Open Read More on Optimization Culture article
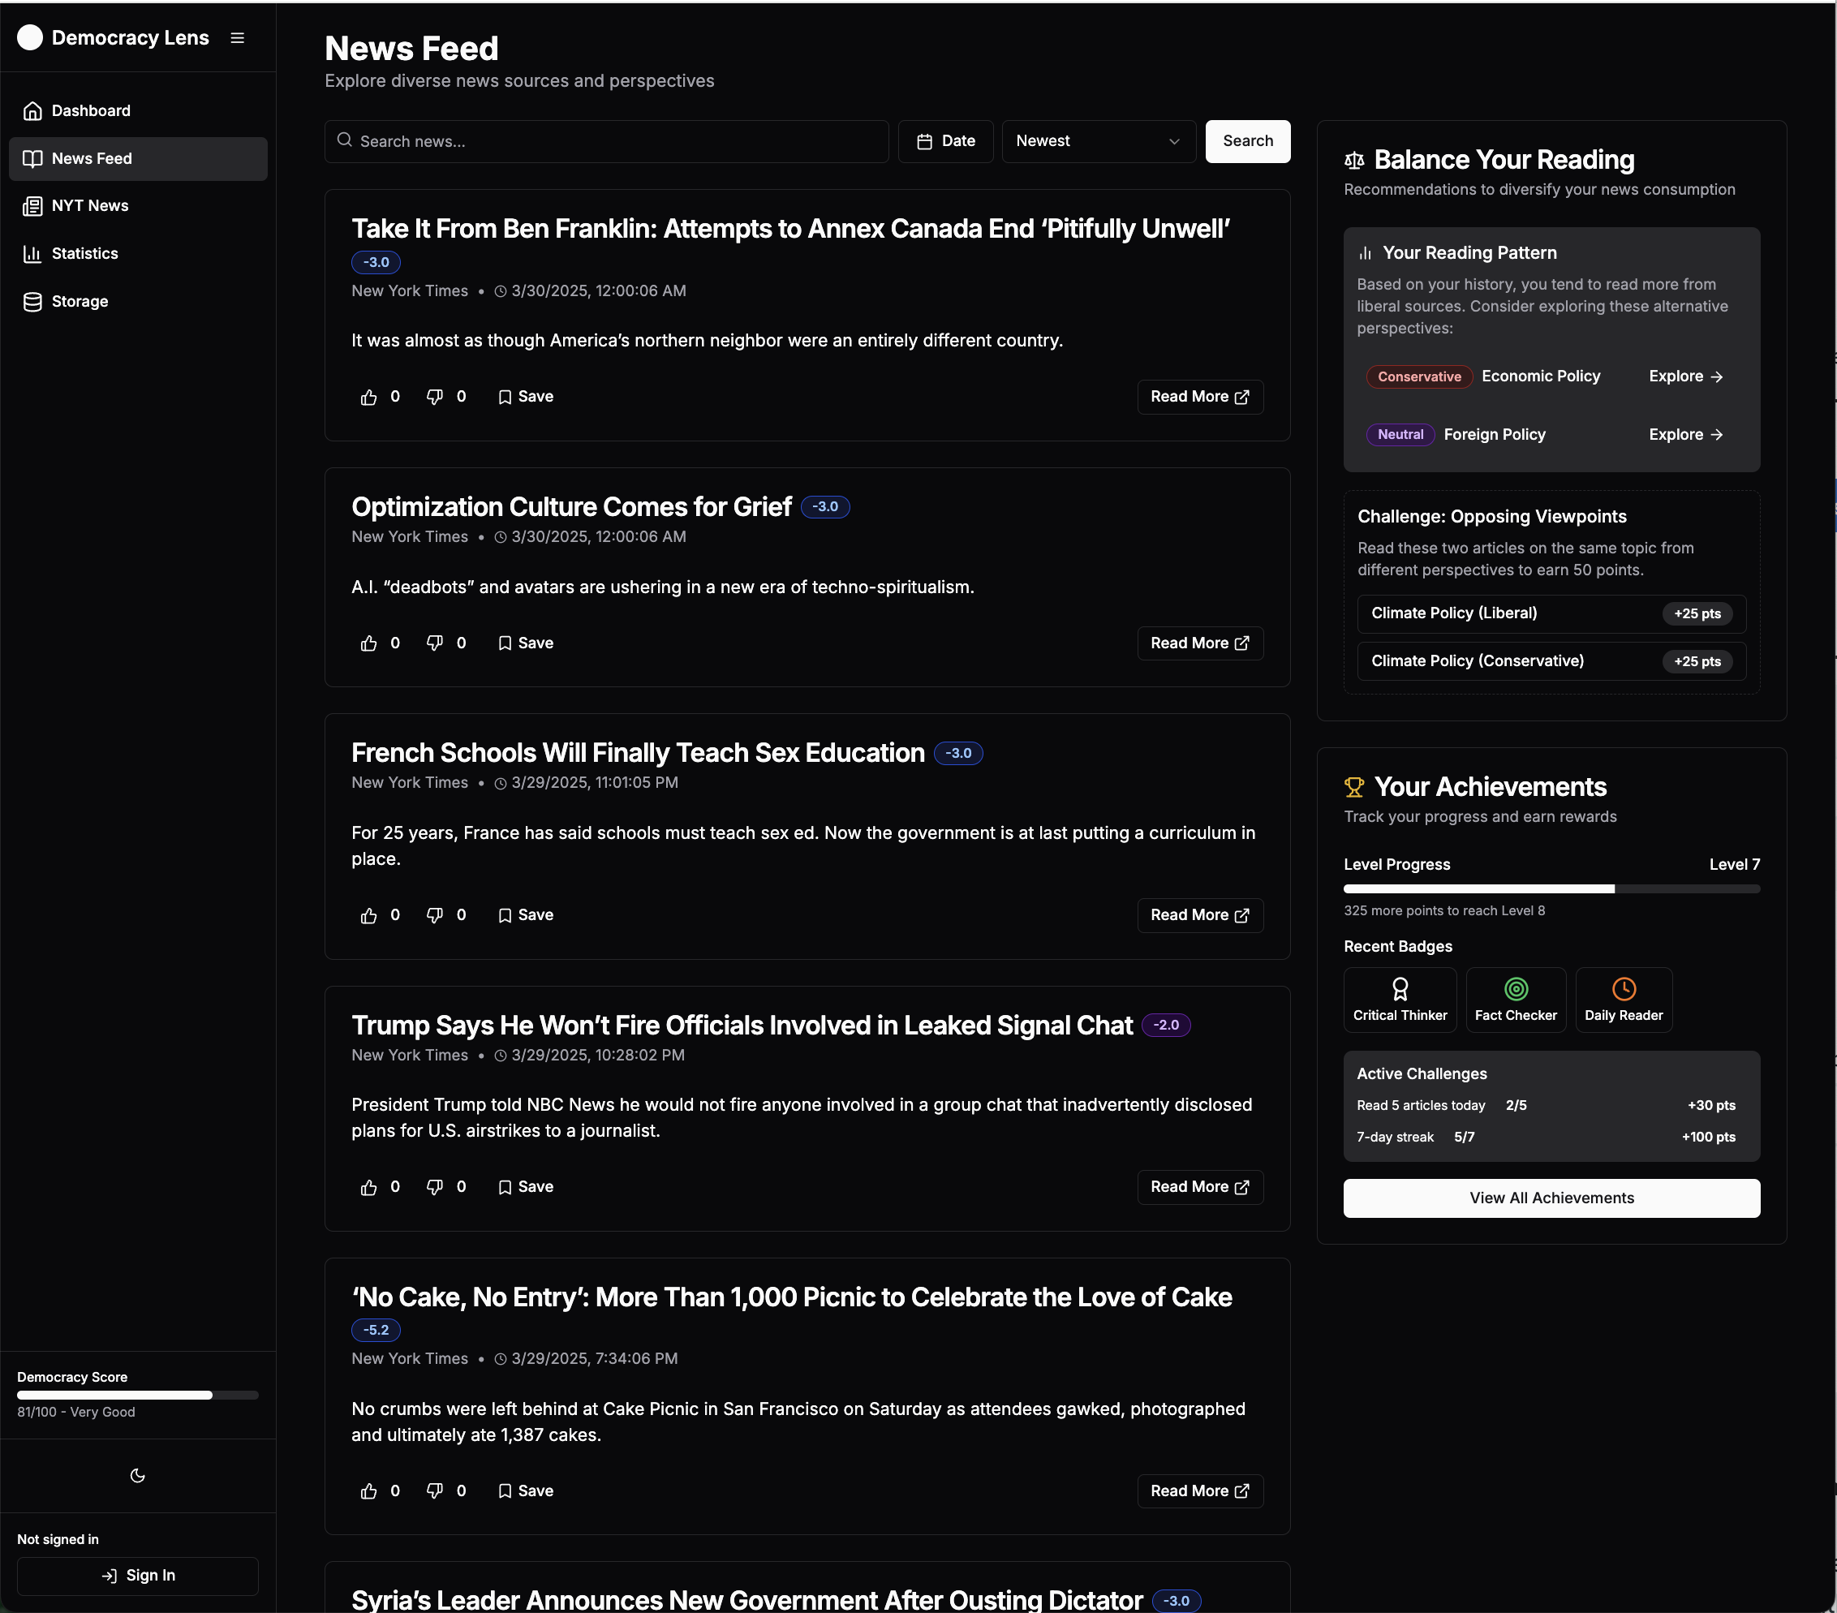The image size is (1837, 1613). click(x=1199, y=643)
